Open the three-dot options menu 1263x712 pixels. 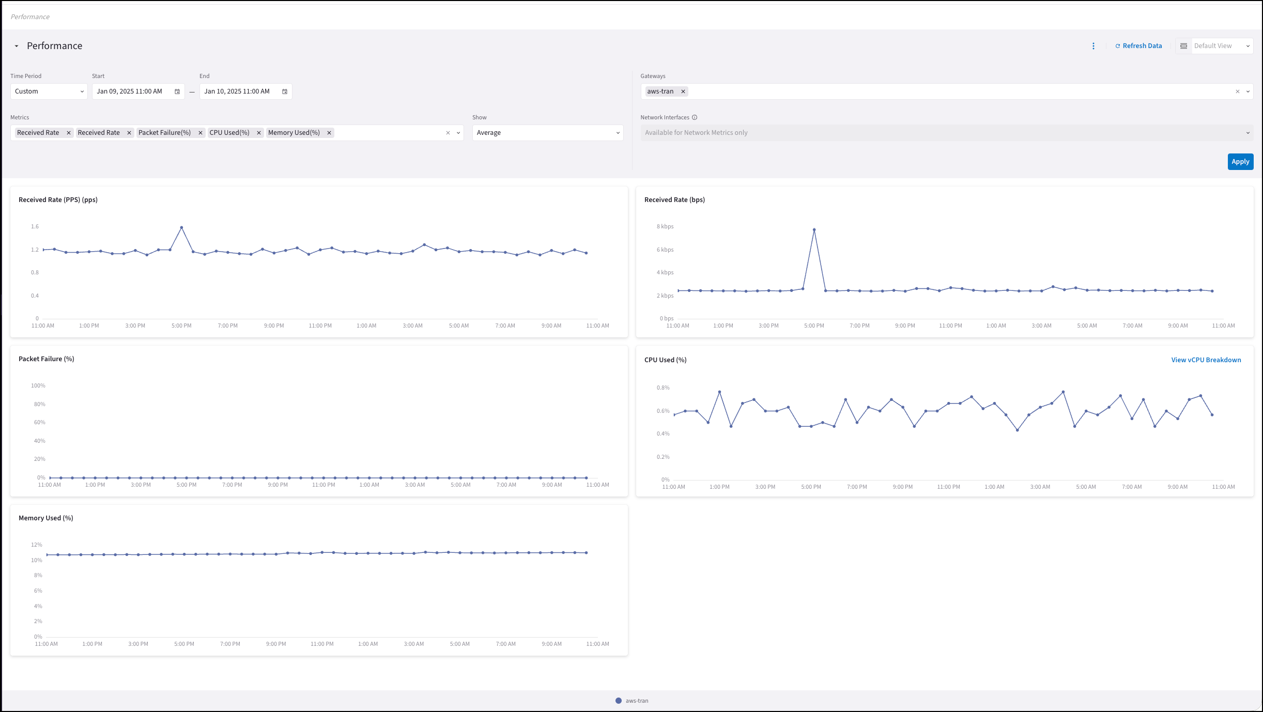(x=1093, y=45)
